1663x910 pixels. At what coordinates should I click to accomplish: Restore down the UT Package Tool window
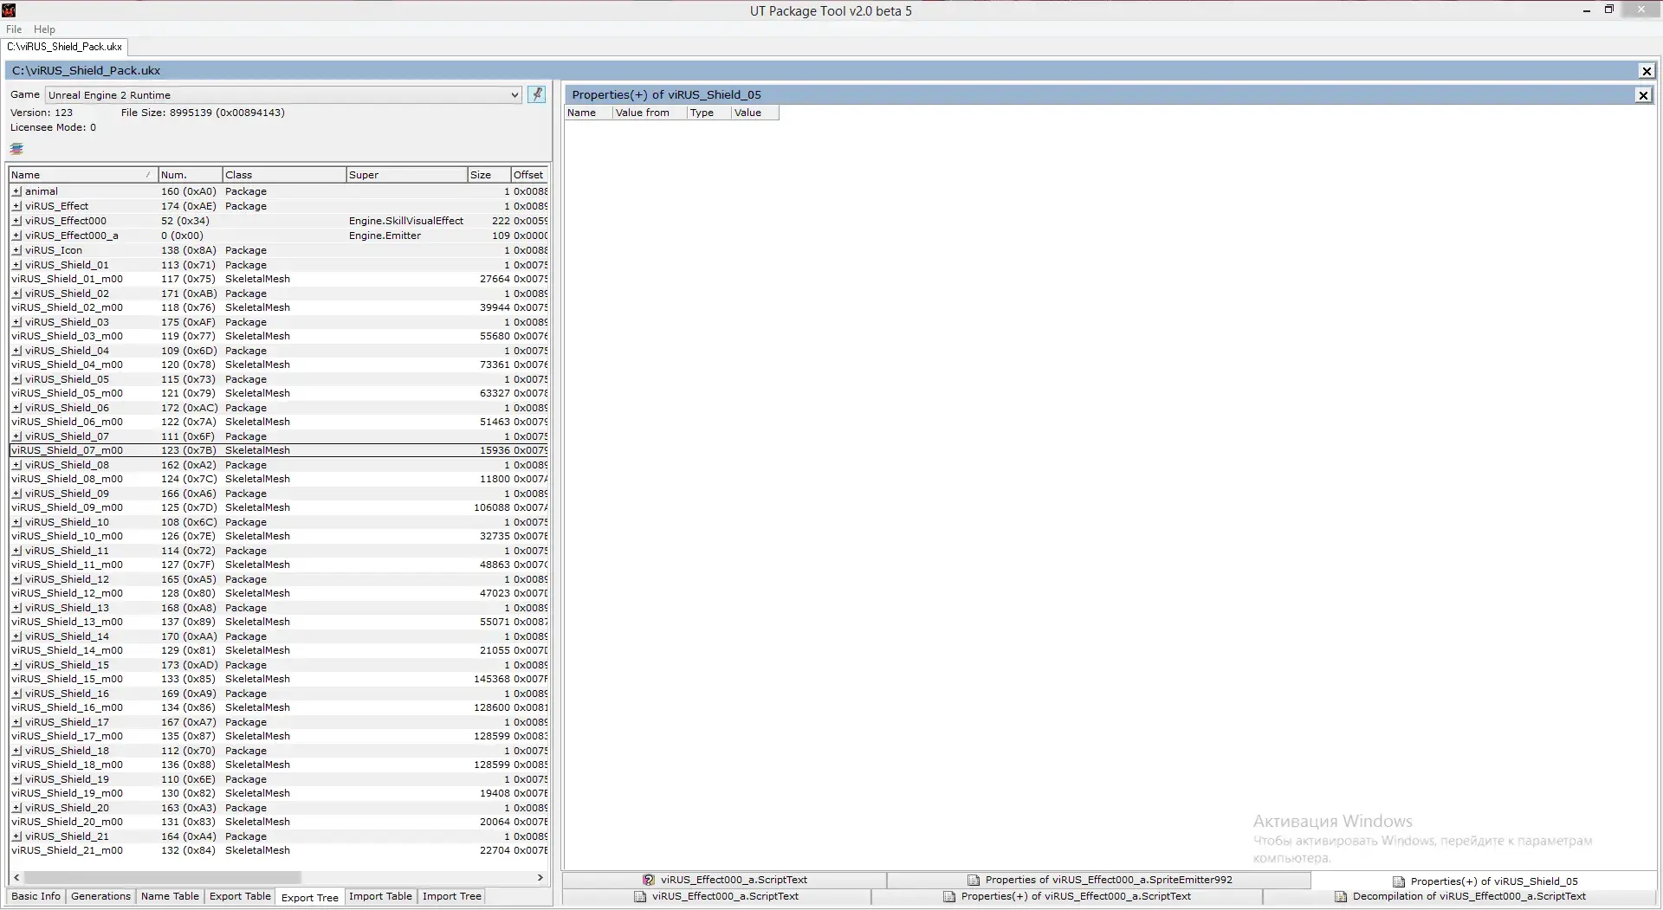(x=1609, y=10)
